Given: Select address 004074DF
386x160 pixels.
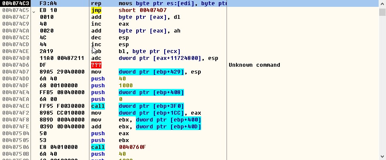Looking at the screenshot, I should pyautogui.click(x=15, y=86).
